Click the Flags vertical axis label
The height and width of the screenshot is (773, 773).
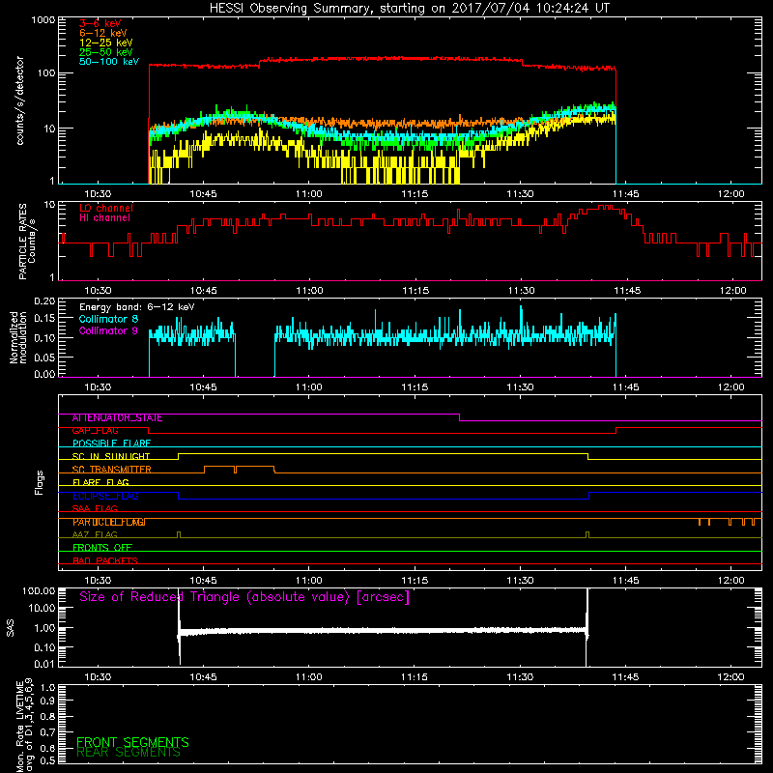[x=40, y=482]
